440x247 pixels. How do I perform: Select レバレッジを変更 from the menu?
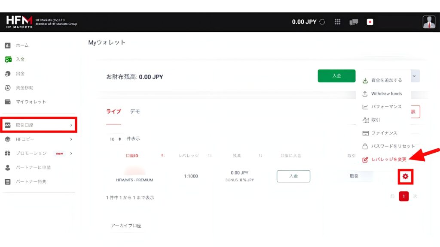pos(388,160)
